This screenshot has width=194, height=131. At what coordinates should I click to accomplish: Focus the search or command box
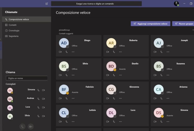96,4
